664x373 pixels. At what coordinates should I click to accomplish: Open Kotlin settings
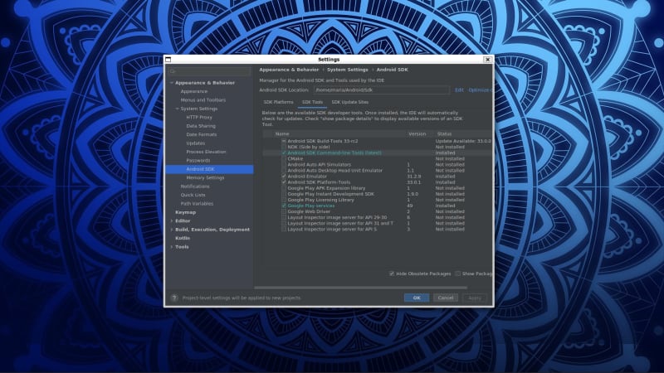click(x=183, y=238)
